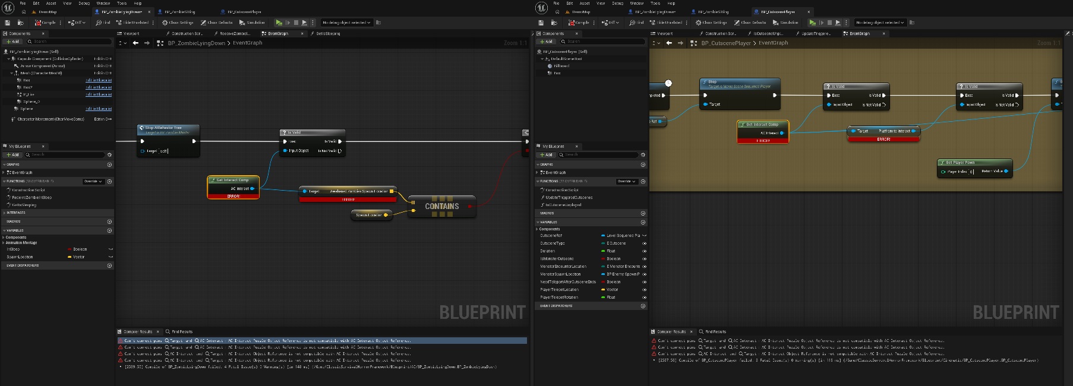Click Save icon in the BP_CutscenePlayer editor toolbar
Image resolution: width=1073 pixels, height=386 pixels.
(541, 23)
